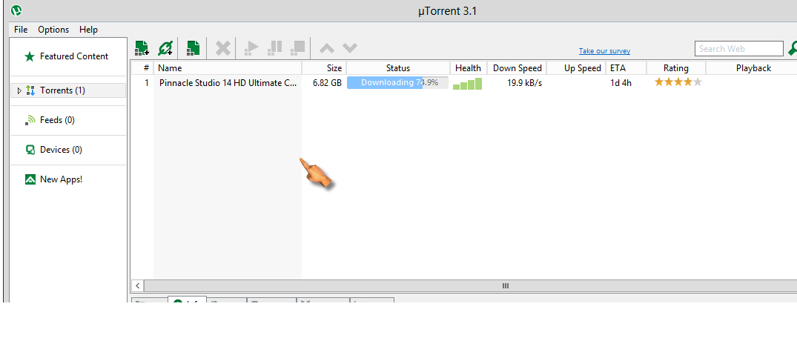This screenshot has width=797, height=341.
Task: Click the Add Torrent from URL icon
Action: [165, 48]
